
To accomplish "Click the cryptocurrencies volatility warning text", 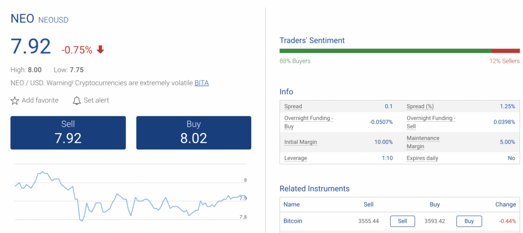I will (102, 83).
